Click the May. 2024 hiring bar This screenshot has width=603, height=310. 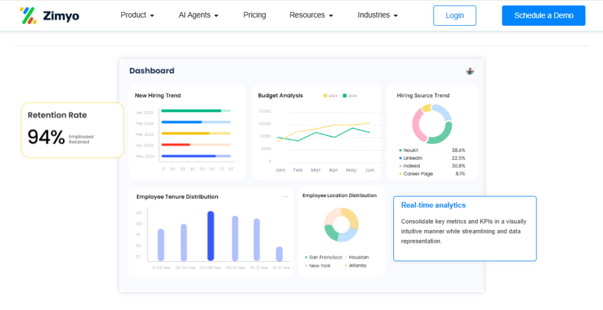(x=196, y=156)
